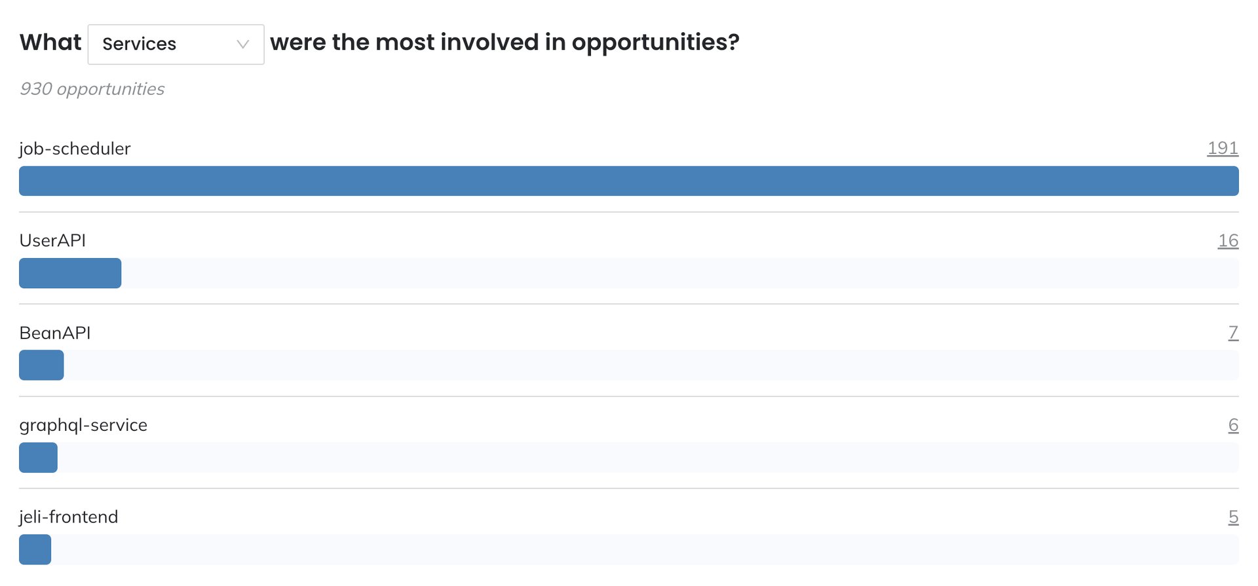Select the UserAPI blue bar
The height and width of the screenshot is (586, 1258).
[x=70, y=273]
